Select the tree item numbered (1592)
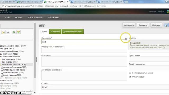The width and height of the screenshot is (169, 95). pos(7,49)
